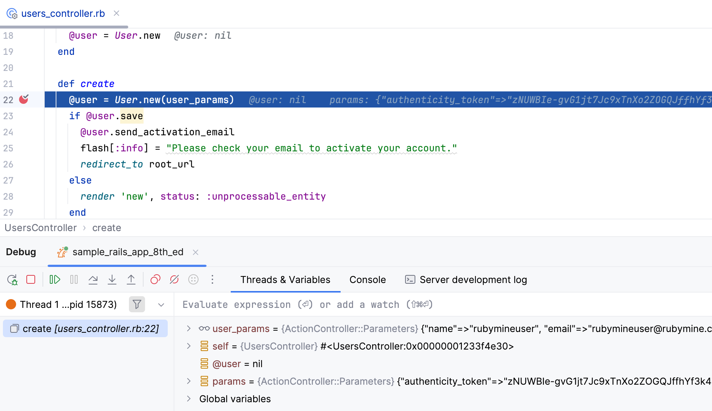Click the inline params hint on line 22

520,100
